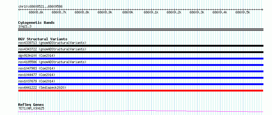Click the 68608.9k ruler tick label
This screenshot has width=272, height=115.
tap(105, 12)
